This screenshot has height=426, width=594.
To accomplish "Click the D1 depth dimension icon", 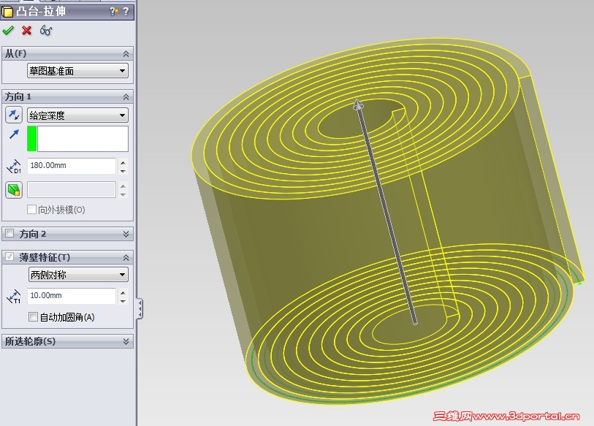I will (14, 167).
